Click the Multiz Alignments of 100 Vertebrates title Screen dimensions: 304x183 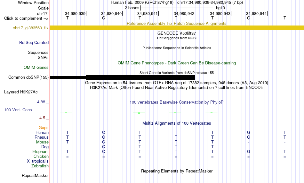point(177,123)
